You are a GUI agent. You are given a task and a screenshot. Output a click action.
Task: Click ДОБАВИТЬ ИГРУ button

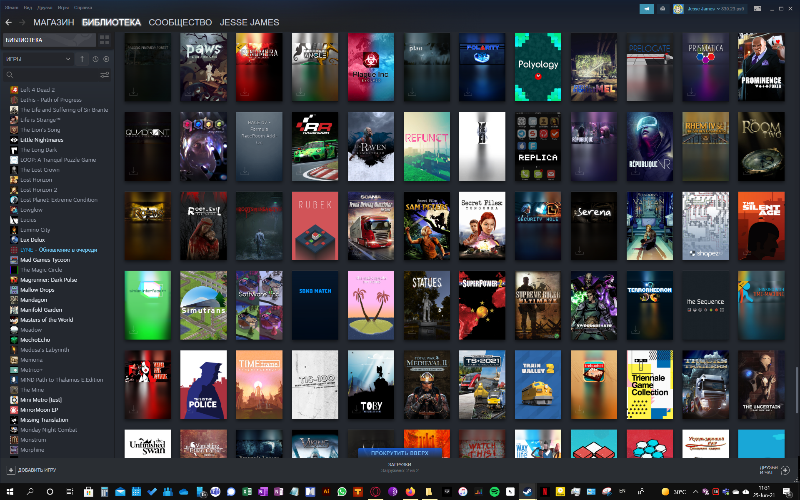pos(32,470)
